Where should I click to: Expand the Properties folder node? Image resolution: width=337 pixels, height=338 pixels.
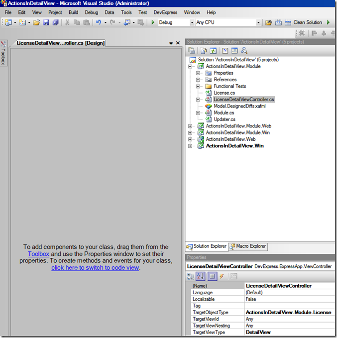coord(198,73)
